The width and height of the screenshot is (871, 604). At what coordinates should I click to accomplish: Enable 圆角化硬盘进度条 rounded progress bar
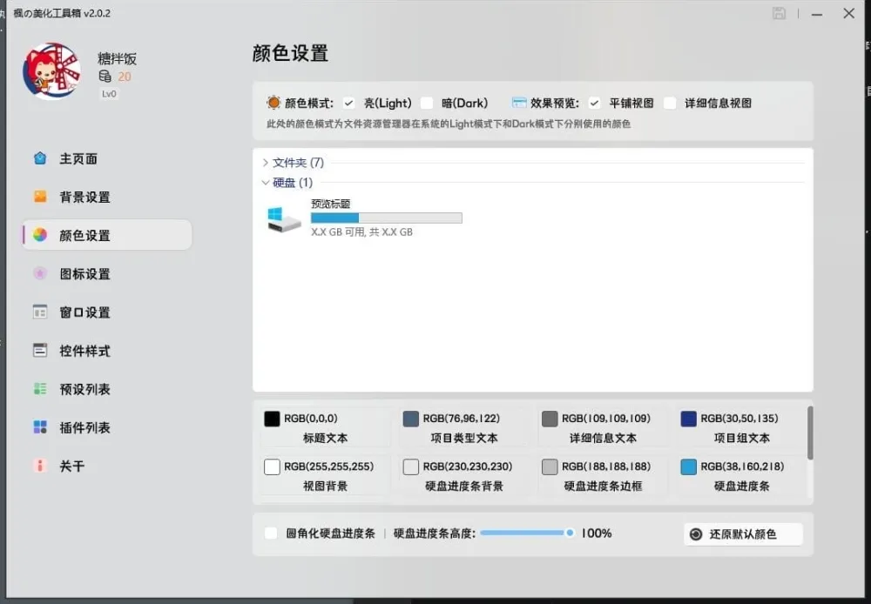click(271, 534)
